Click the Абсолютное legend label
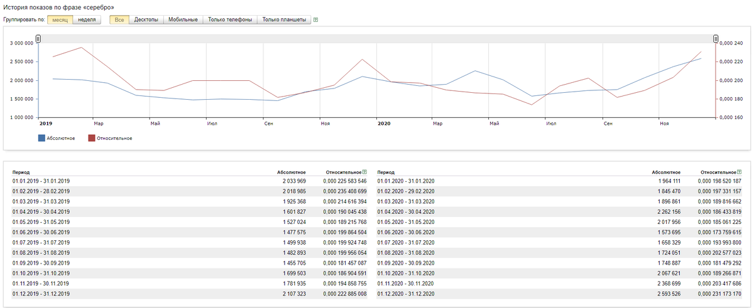Image resolution: width=754 pixels, height=308 pixels. [x=61, y=138]
